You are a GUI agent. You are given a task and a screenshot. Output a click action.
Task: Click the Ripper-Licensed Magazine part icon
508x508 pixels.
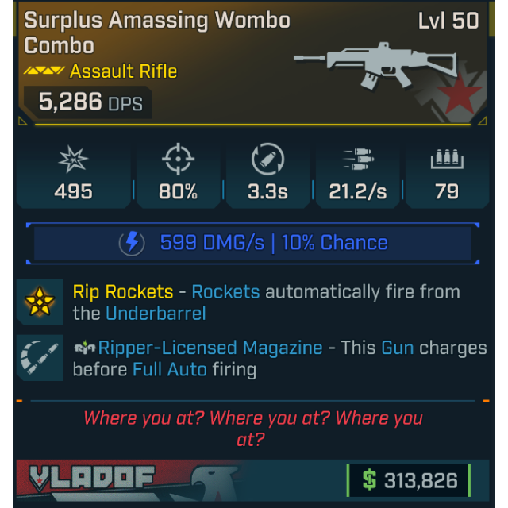pos(40,358)
